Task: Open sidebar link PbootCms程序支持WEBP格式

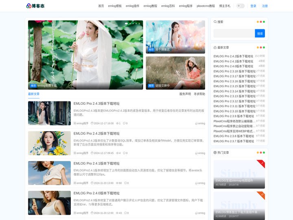Action: click(234, 131)
